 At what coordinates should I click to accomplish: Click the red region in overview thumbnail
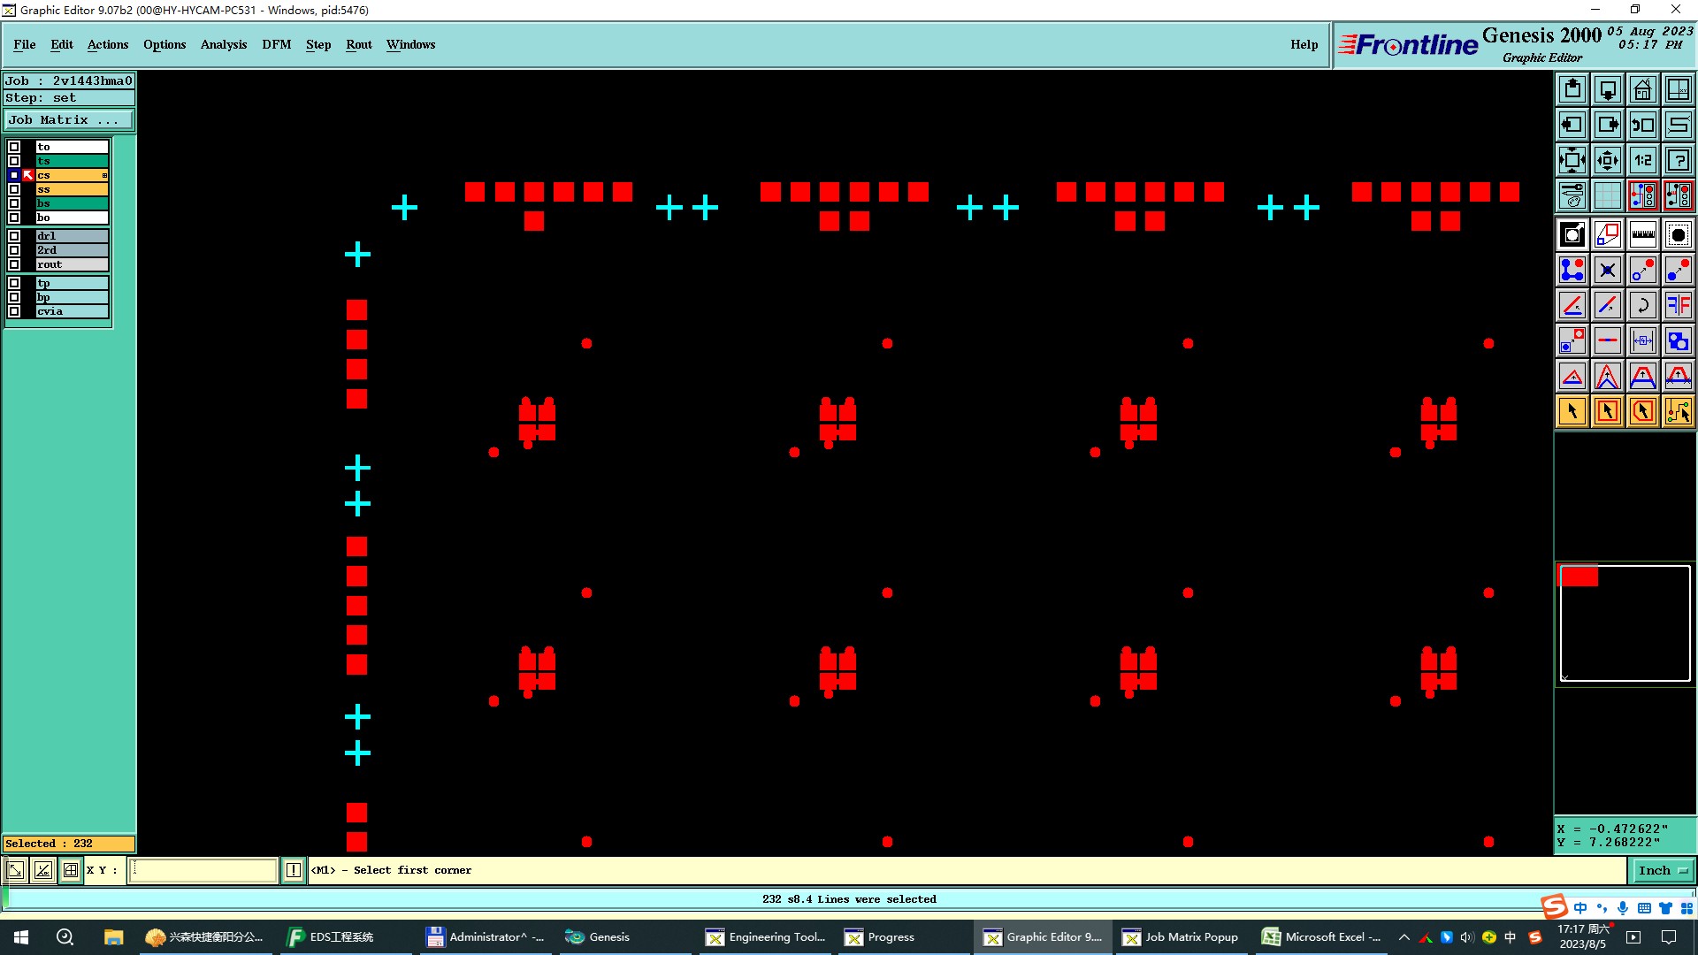click(x=1579, y=577)
